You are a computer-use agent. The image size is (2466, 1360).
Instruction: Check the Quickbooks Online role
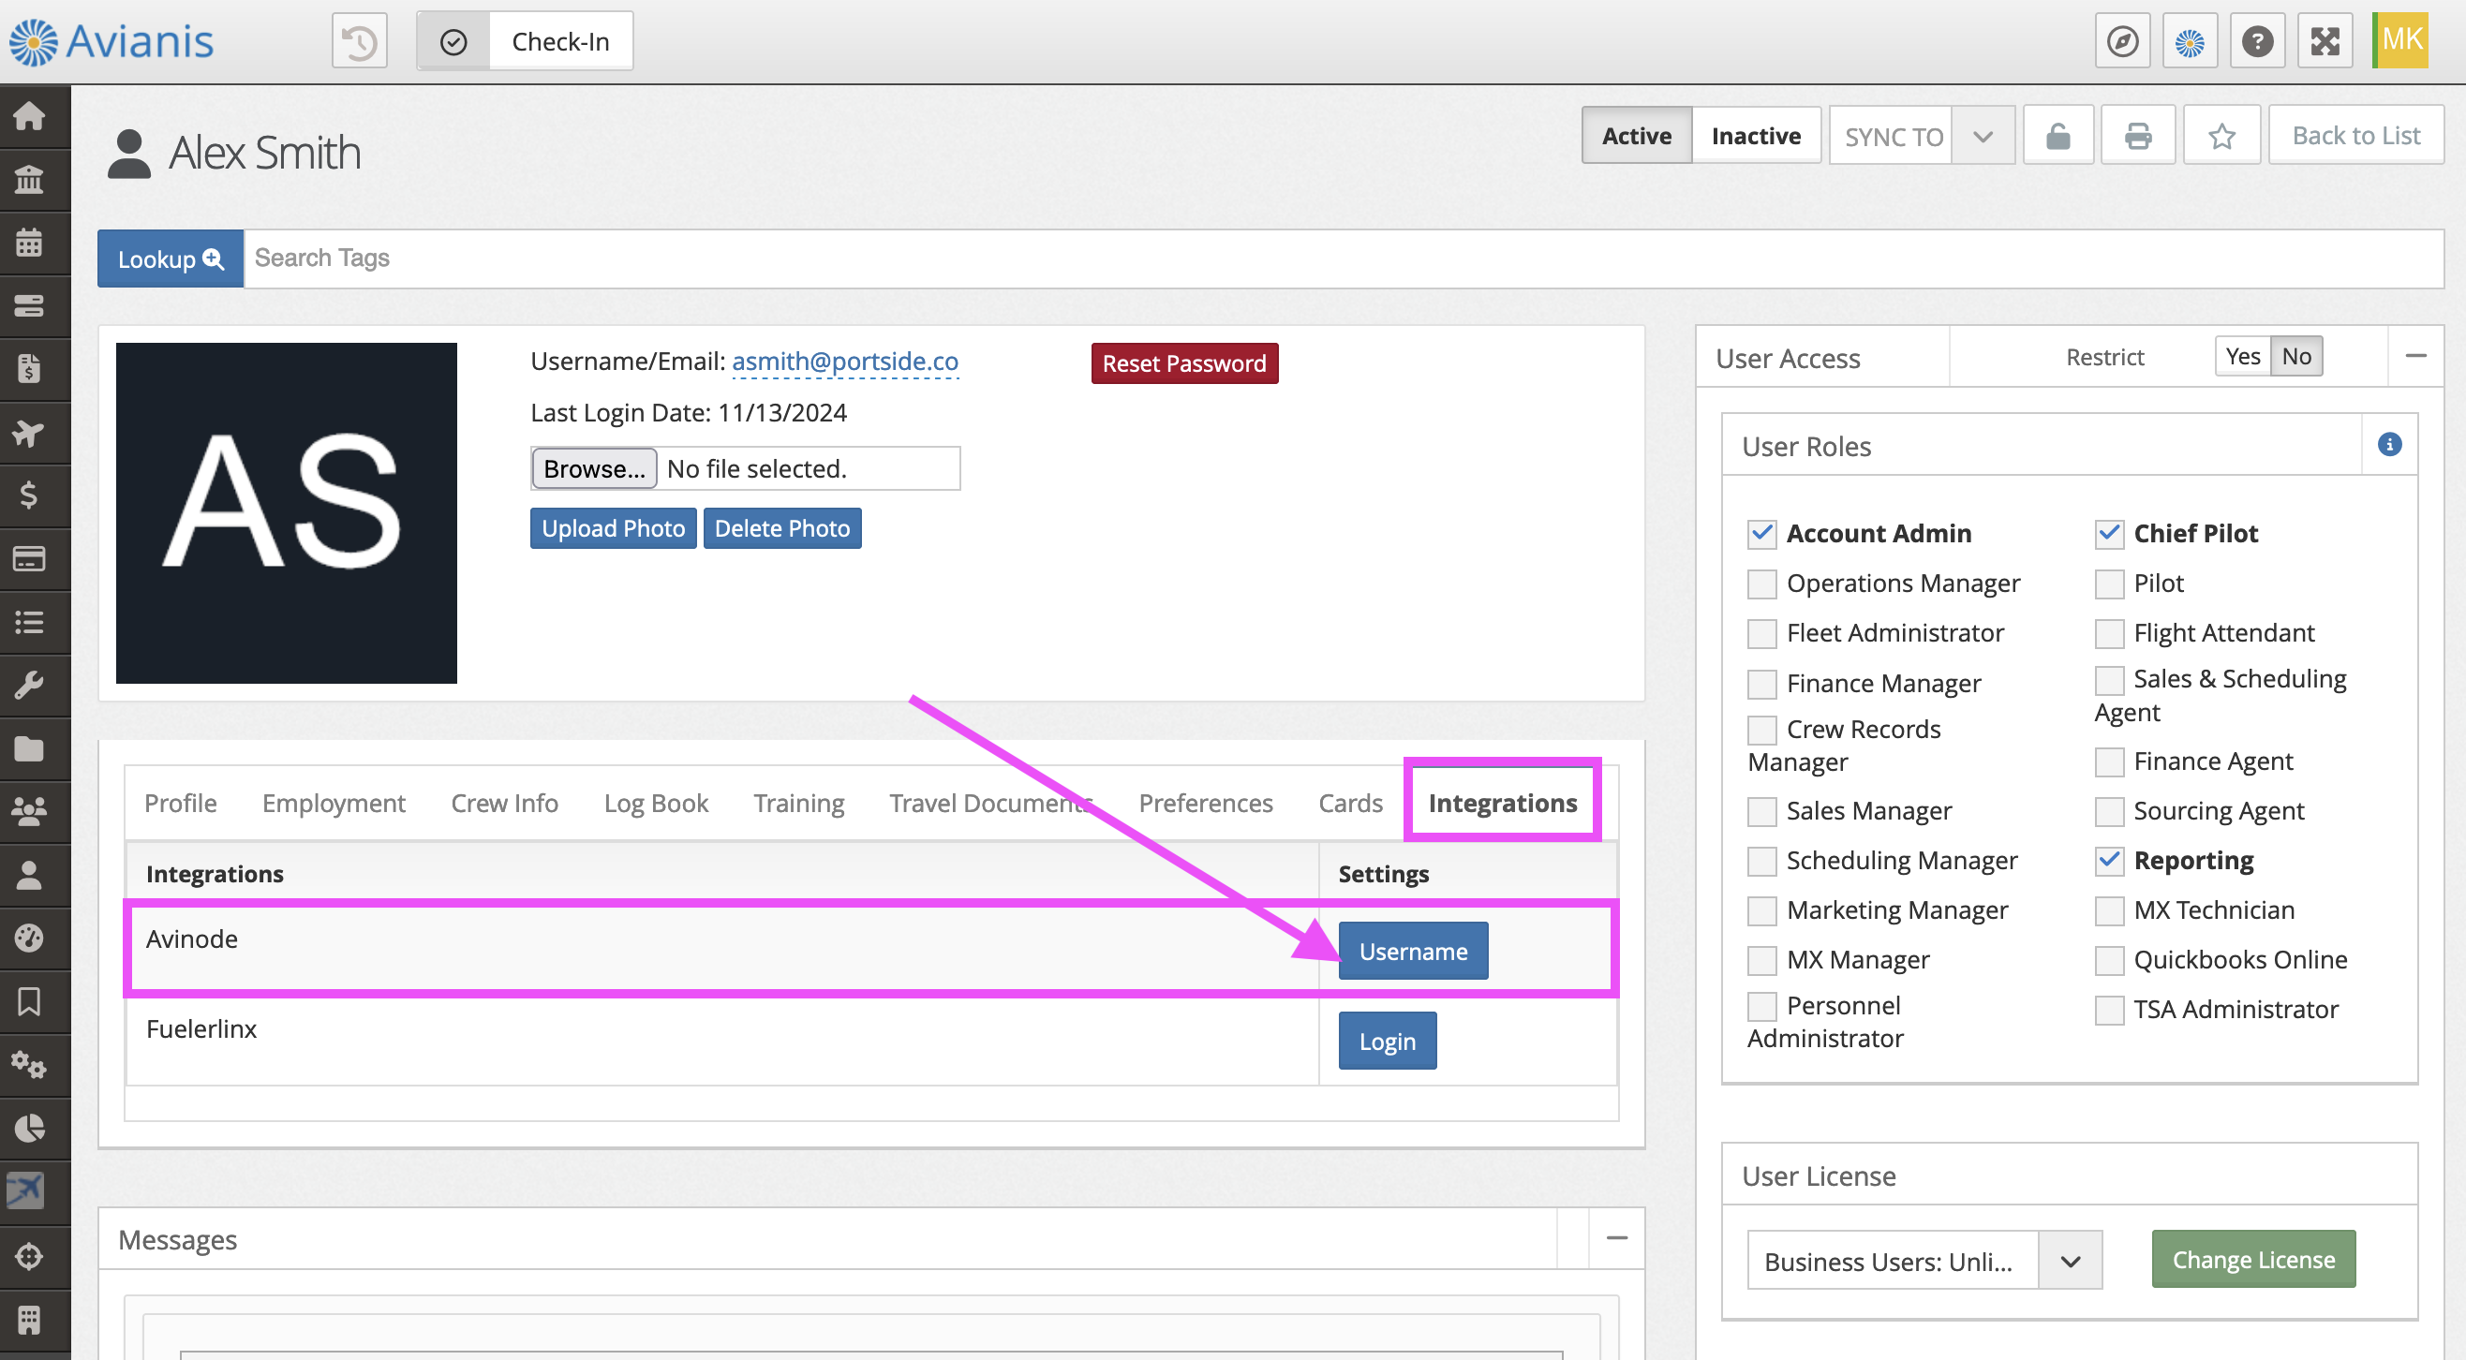[2109, 961]
